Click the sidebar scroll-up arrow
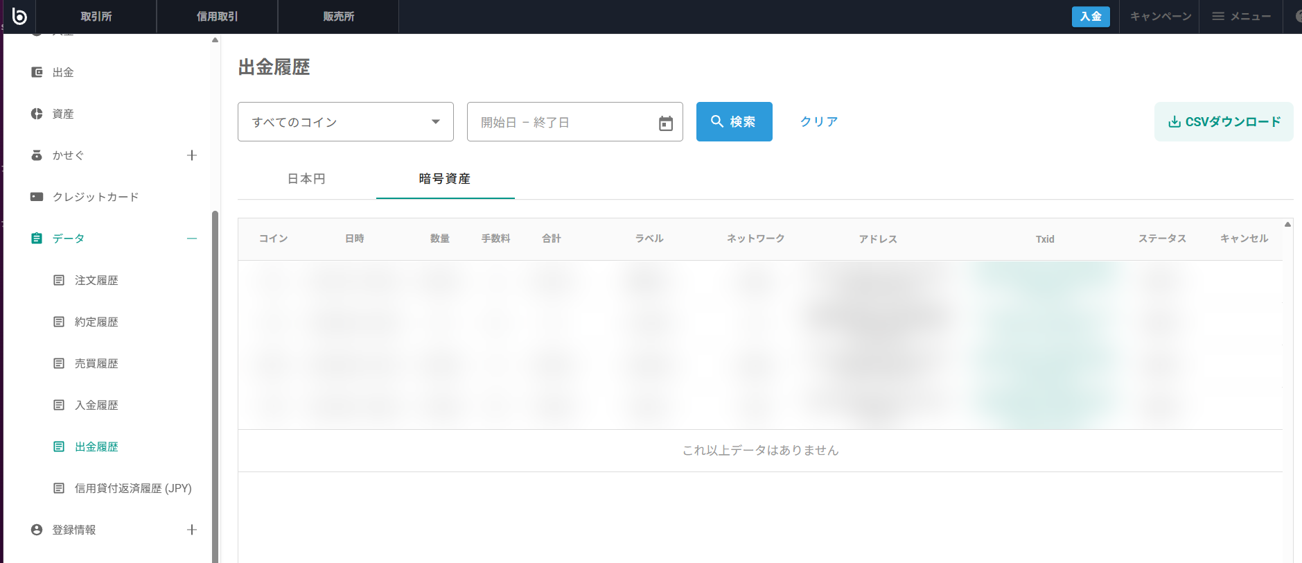The width and height of the screenshot is (1302, 563). 215,40
